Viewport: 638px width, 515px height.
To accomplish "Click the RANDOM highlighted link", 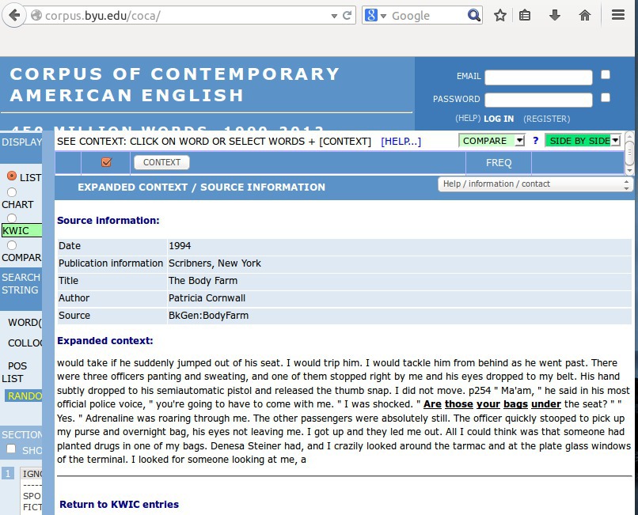I will 25,396.
